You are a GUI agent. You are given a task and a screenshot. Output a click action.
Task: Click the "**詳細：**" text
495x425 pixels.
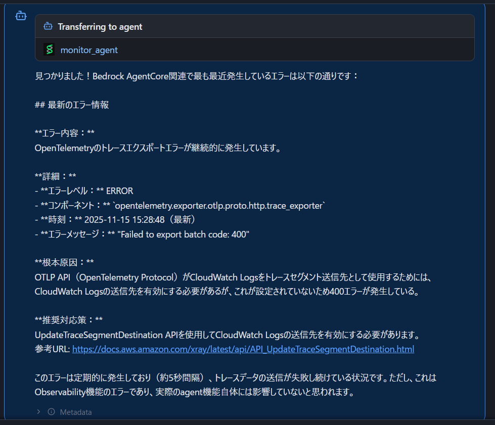click(x=55, y=176)
